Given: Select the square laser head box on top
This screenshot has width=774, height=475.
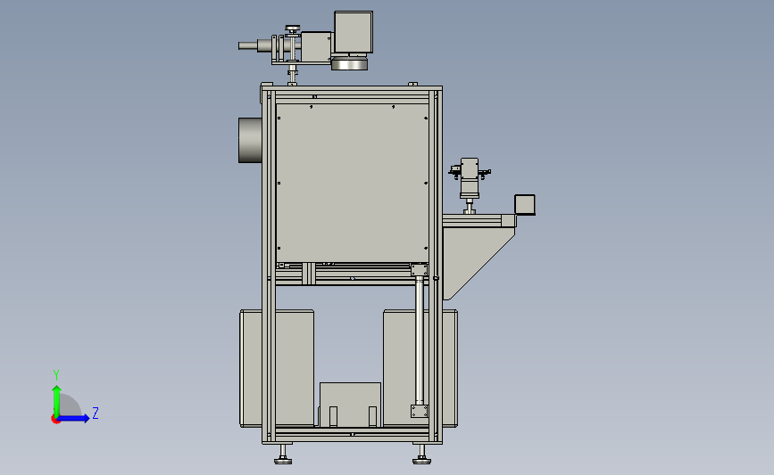Looking at the screenshot, I should click(354, 32).
